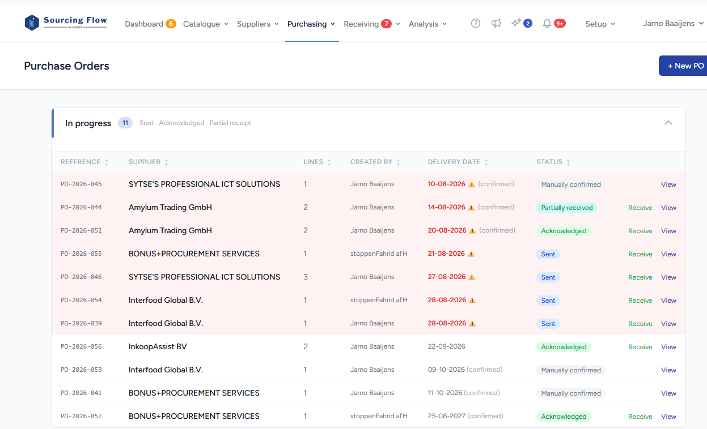Click the Partially received status badge
Screen dimensions: 707x429
[567, 208]
